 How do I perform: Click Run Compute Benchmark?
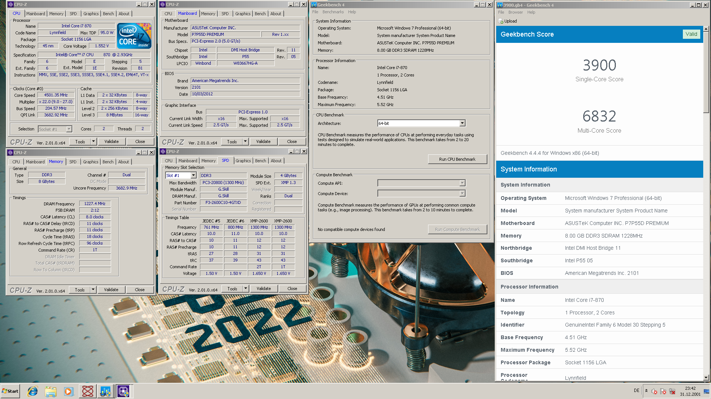tap(457, 229)
